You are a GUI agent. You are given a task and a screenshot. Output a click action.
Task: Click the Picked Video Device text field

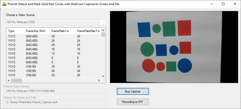pyautogui.click(x=56, y=91)
